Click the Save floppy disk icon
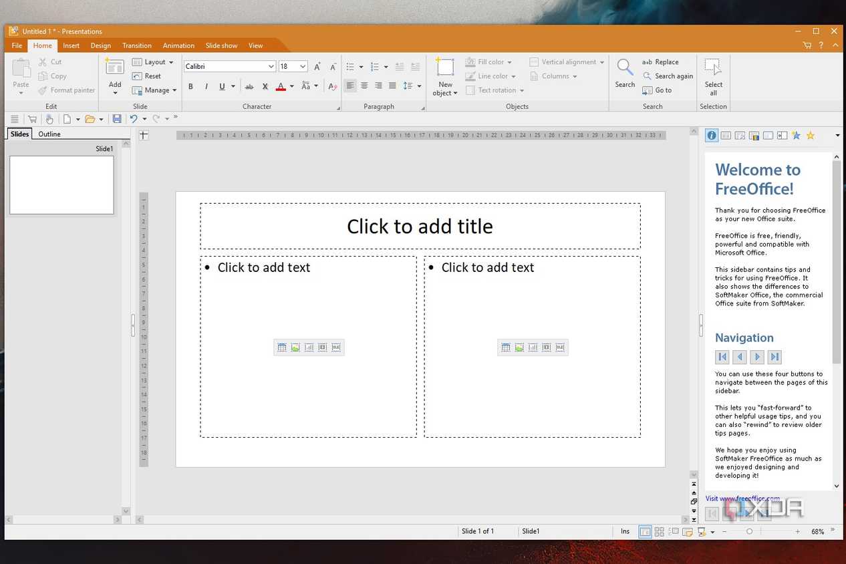 click(x=117, y=119)
